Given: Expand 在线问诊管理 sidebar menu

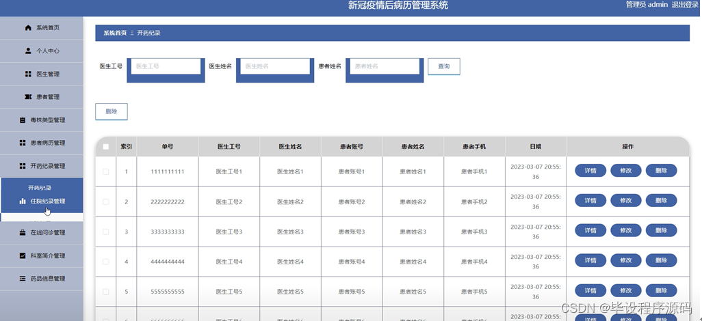Looking at the screenshot, I should (42, 233).
